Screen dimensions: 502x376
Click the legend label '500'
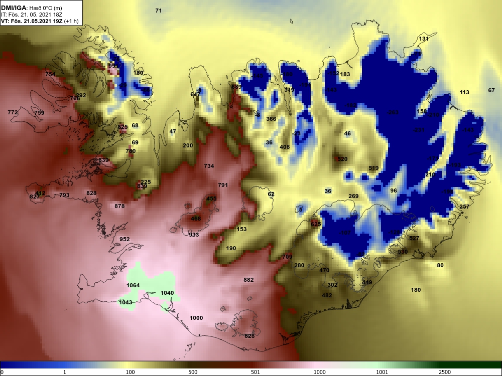pyautogui.click(x=193, y=372)
